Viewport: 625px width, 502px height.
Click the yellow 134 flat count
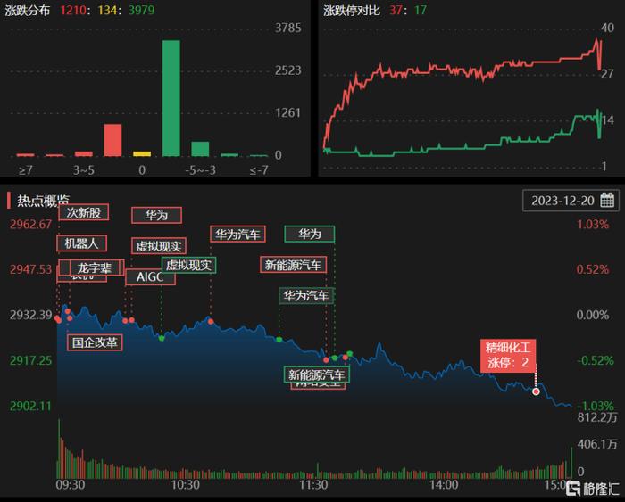(x=107, y=10)
